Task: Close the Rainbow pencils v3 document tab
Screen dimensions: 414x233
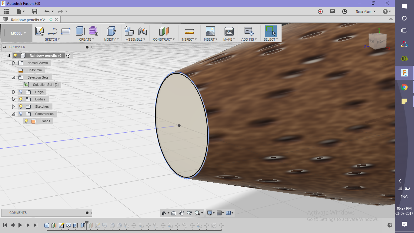Action: pyautogui.click(x=56, y=19)
